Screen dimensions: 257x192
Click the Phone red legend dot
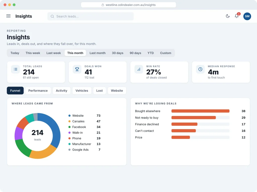click(70, 138)
